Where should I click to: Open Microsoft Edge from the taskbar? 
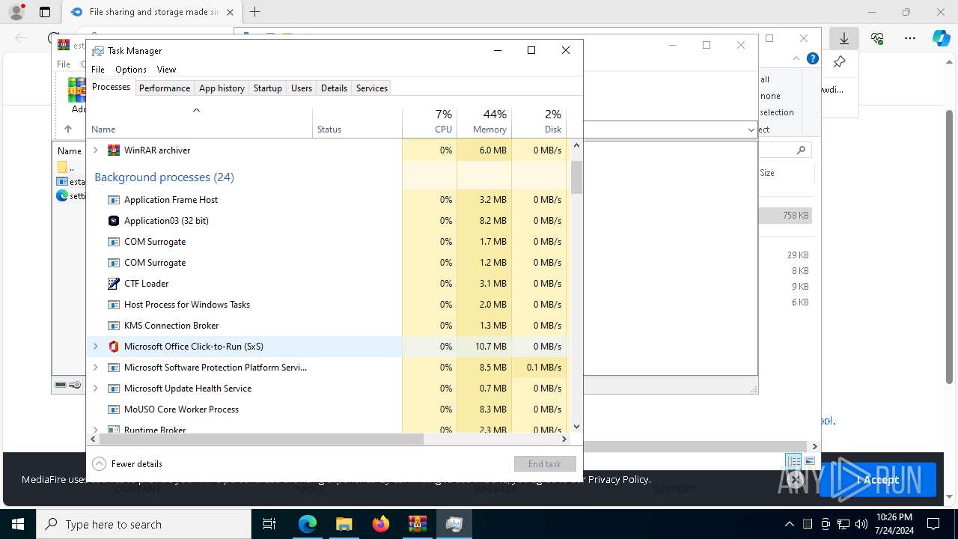(308, 524)
